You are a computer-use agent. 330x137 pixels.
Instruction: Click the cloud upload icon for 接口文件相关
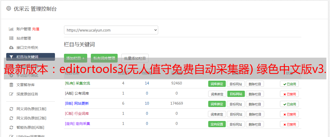(x=11, y=48)
